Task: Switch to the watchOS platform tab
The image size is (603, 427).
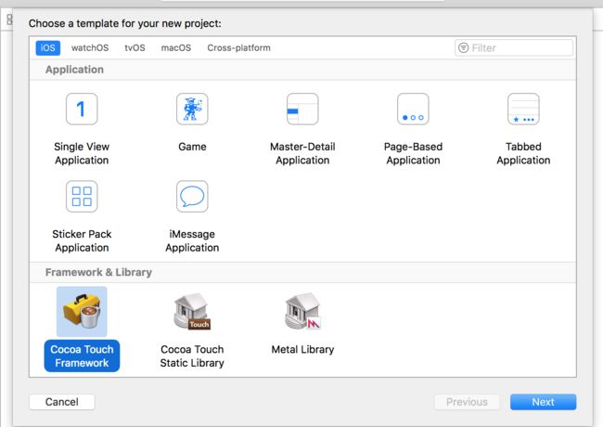Action: pos(90,47)
